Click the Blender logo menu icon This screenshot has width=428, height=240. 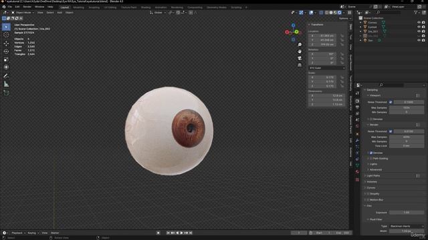(4, 7)
